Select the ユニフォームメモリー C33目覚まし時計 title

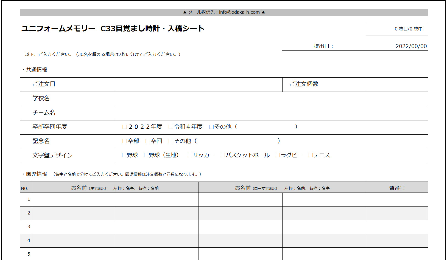[113, 29]
